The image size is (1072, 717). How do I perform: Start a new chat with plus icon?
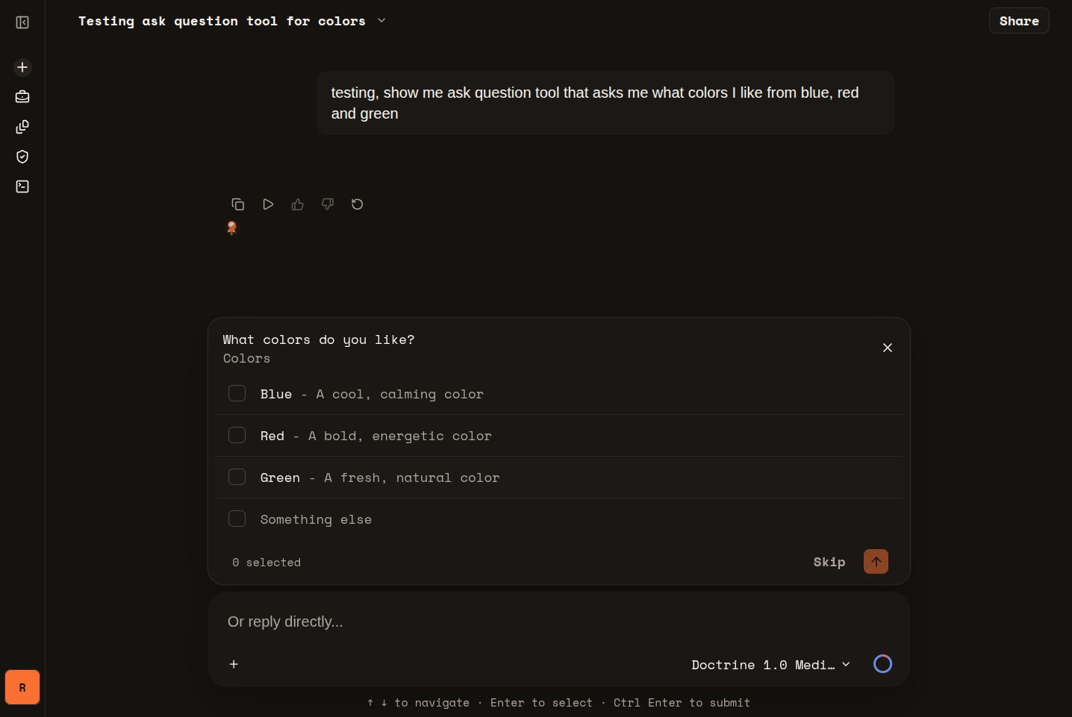(x=22, y=67)
